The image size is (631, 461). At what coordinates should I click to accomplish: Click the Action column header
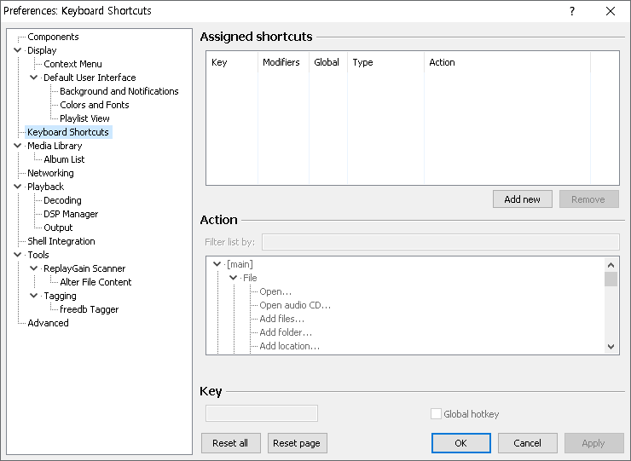[x=507, y=62]
